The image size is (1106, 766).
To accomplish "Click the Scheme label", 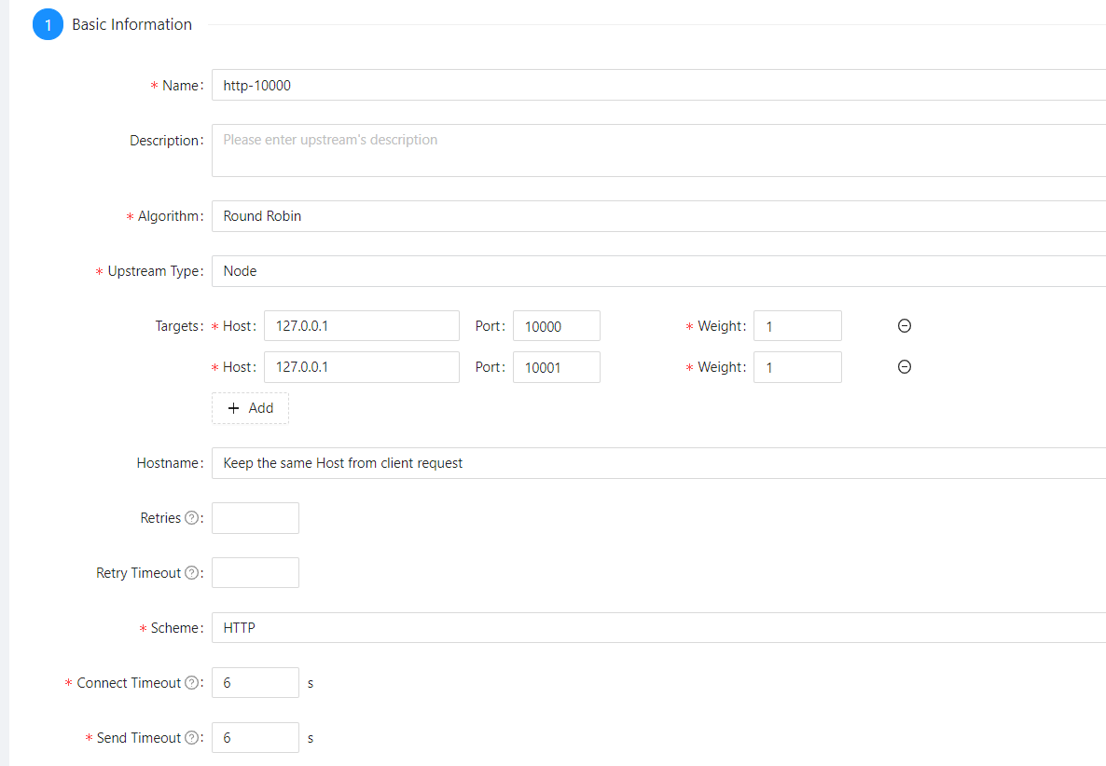I will 175,628.
